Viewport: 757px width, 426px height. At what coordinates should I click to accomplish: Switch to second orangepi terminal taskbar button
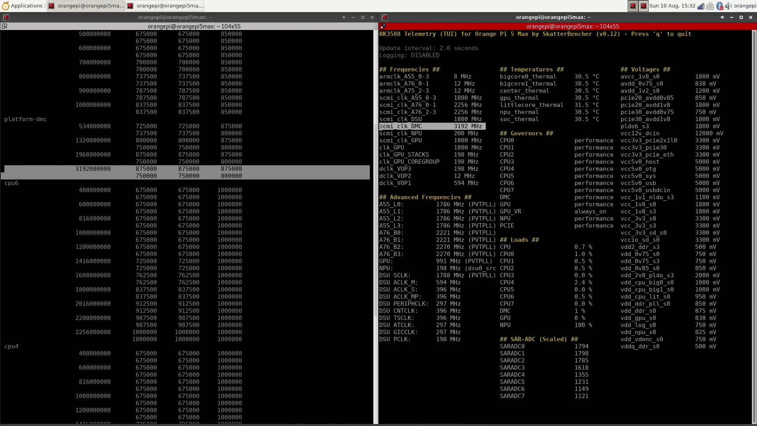(x=166, y=6)
